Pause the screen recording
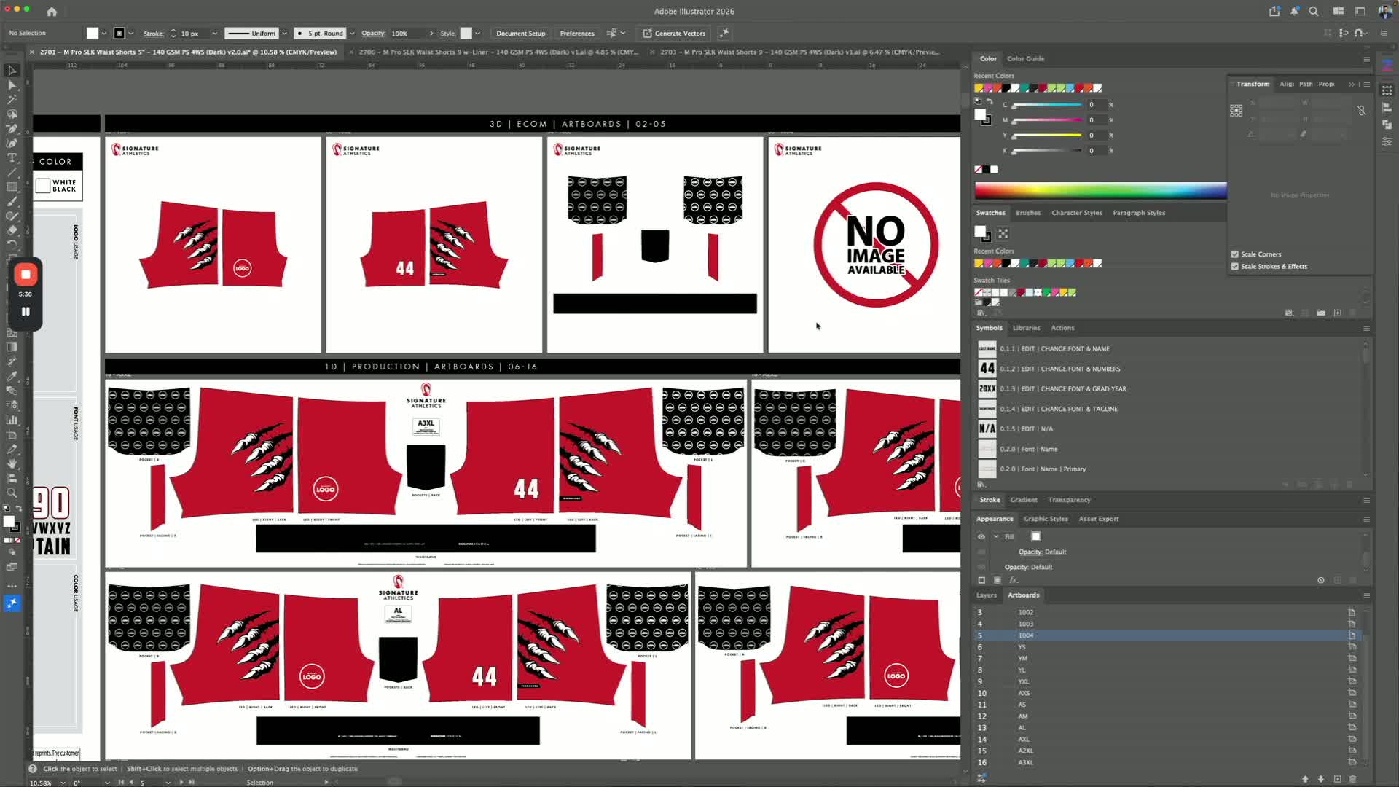 coord(26,311)
